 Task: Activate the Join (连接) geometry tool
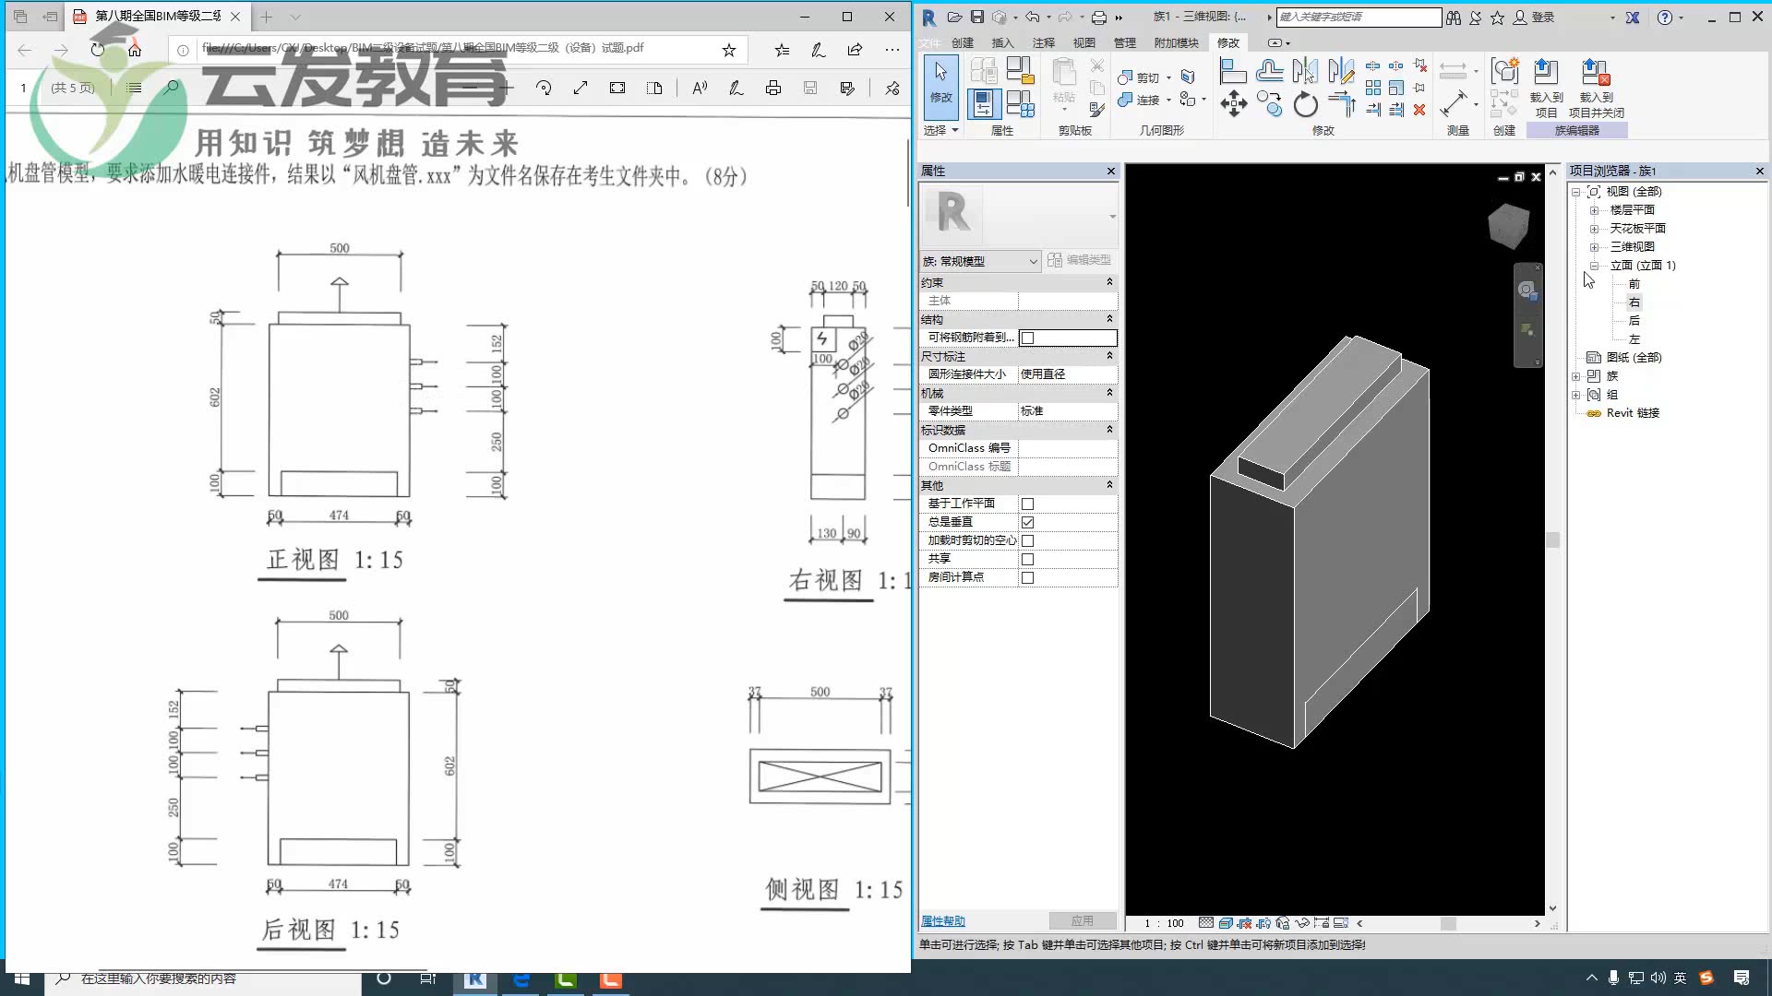(x=1142, y=101)
